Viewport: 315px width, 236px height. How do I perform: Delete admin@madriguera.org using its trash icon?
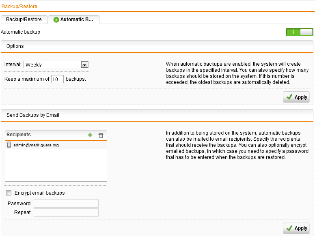tap(9, 145)
